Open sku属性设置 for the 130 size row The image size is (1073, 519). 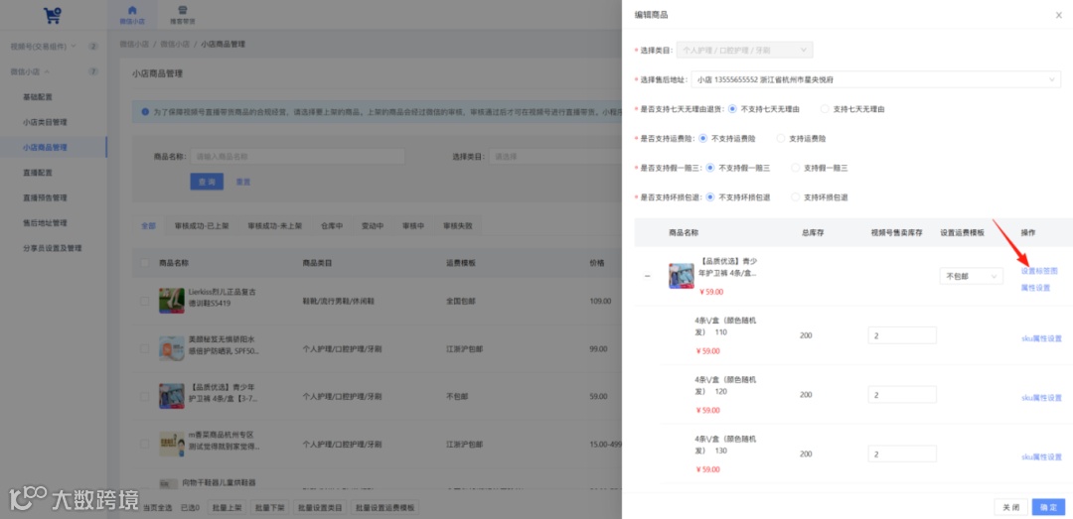click(1041, 456)
